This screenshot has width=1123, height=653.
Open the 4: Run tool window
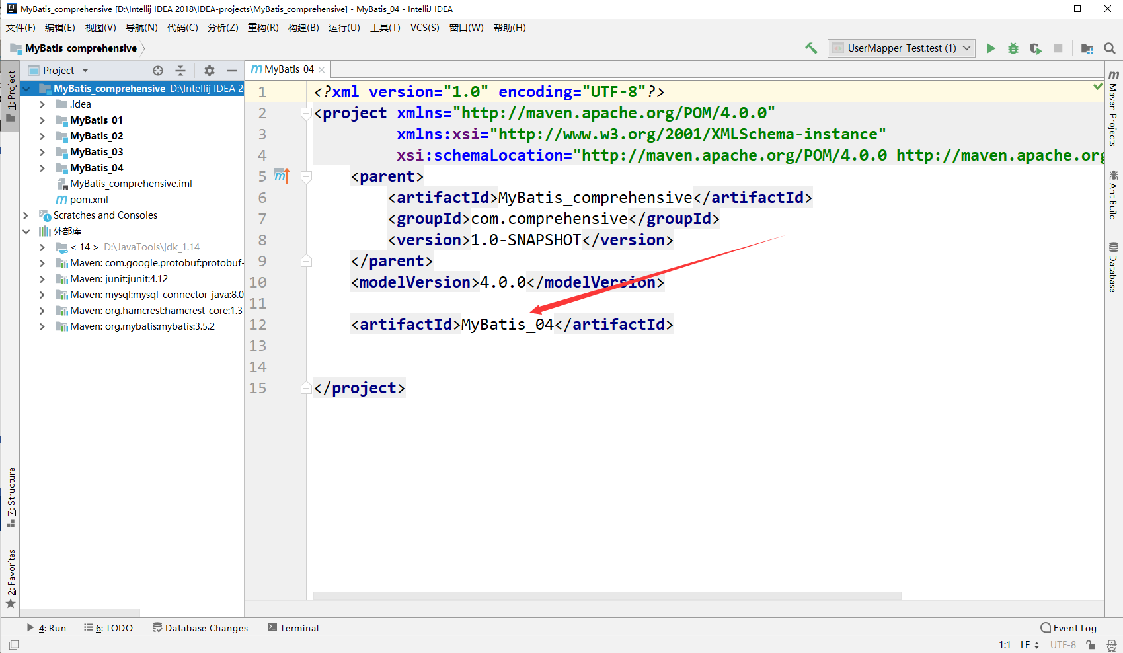pyautogui.click(x=46, y=628)
